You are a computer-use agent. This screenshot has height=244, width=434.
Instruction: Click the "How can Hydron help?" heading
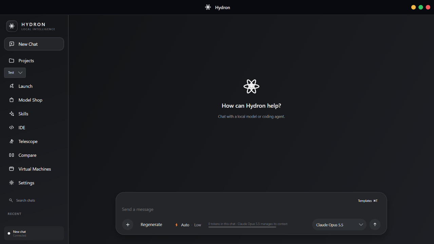click(x=251, y=106)
